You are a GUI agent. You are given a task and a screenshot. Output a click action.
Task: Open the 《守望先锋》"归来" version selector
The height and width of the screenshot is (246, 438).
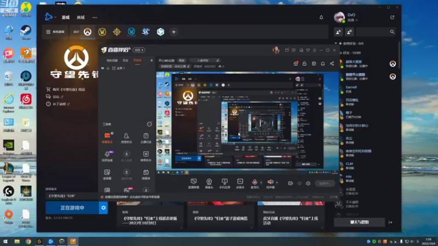pos(72,196)
